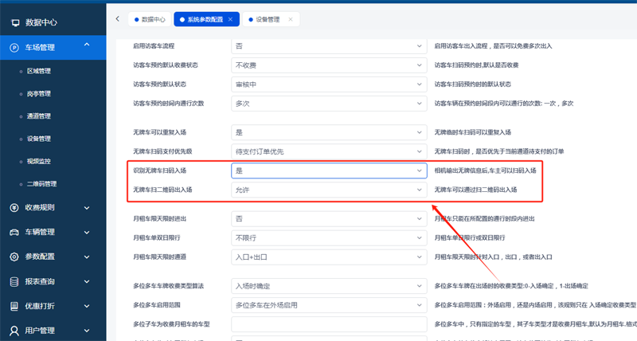Image resolution: width=637 pixels, height=341 pixels.
Task: Click the 无牌车扫二维码出入场 label text
Action: [162, 190]
